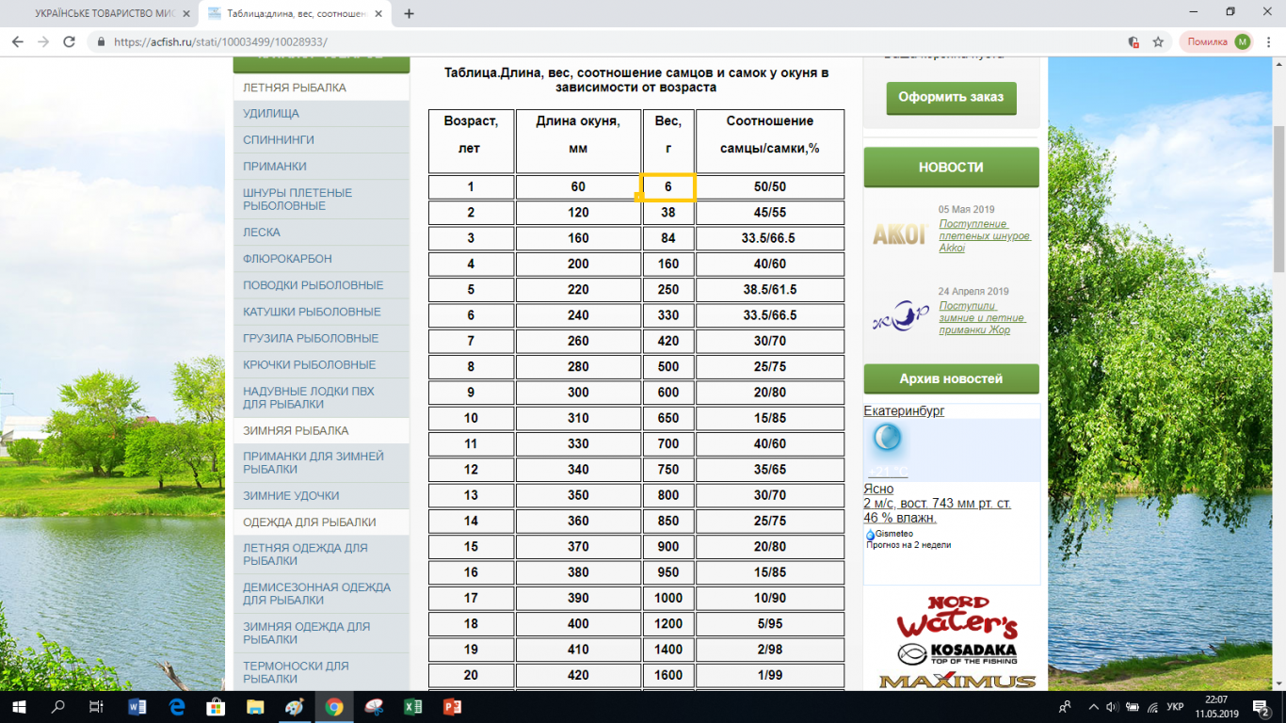This screenshot has height=723, width=1286.
Task: Open the Gismeteo forecast link
Action: point(893,534)
